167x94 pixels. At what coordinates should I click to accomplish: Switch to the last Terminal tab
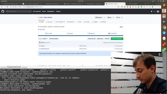pos(24,67)
